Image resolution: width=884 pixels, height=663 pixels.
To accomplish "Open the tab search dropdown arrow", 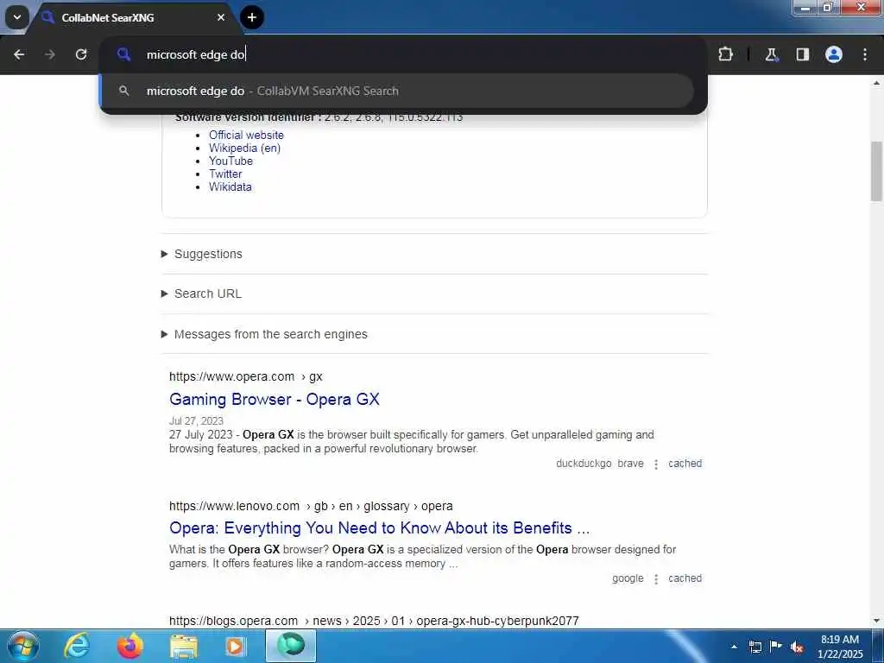I will point(17,17).
